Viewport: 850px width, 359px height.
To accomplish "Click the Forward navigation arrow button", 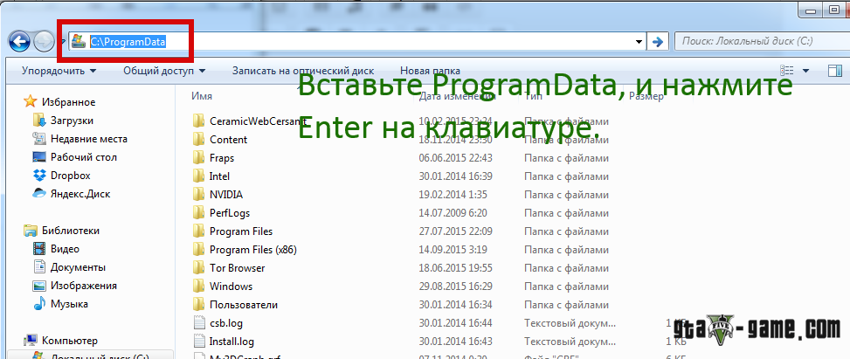I will pyautogui.click(x=45, y=41).
